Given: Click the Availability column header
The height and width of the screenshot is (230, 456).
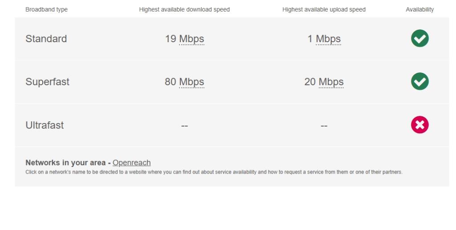Looking at the screenshot, I should coord(419,10).
